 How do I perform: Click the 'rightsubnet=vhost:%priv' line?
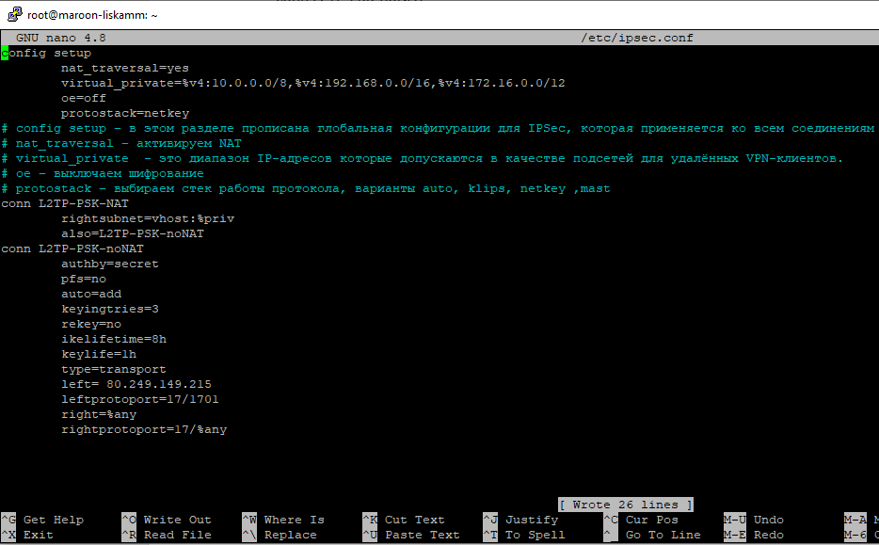[x=148, y=218]
